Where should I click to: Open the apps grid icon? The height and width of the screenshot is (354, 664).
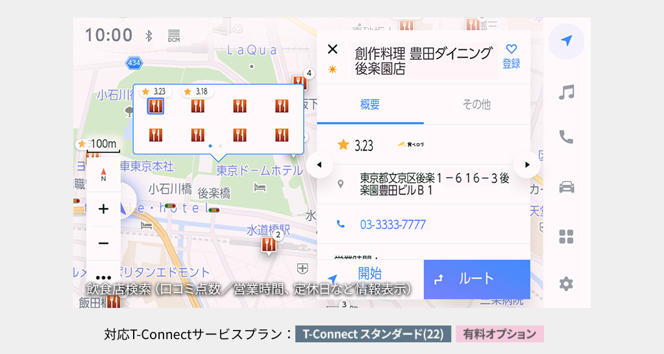(x=566, y=237)
